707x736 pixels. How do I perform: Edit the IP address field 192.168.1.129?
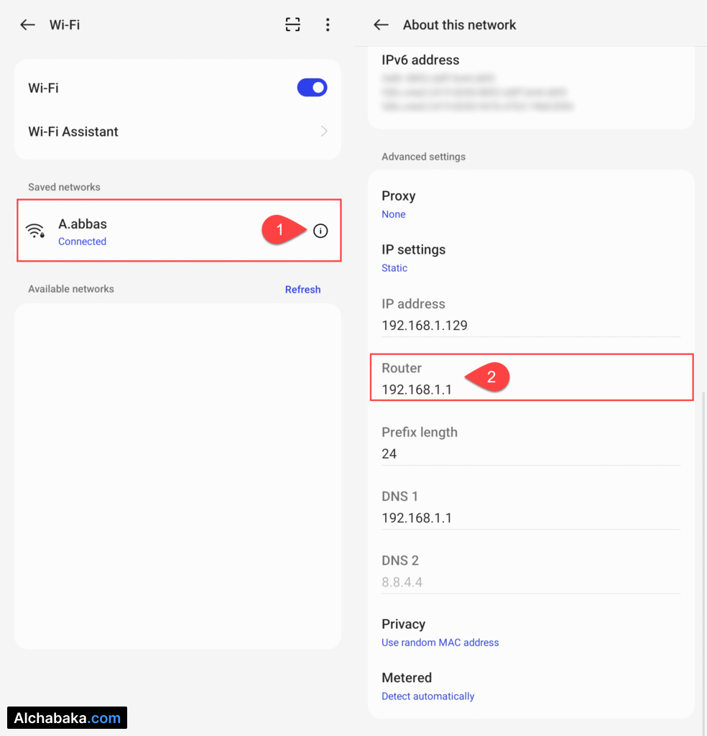[x=425, y=325]
